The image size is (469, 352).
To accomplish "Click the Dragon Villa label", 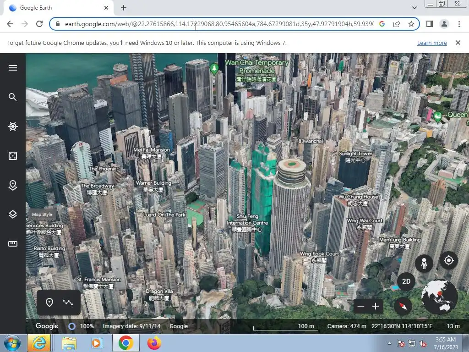I will [x=159, y=294].
